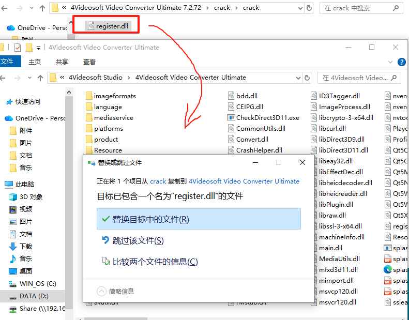Screen dimensions: 409x320
Task: Select libcurl.dll file
Action: tap(328, 129)
